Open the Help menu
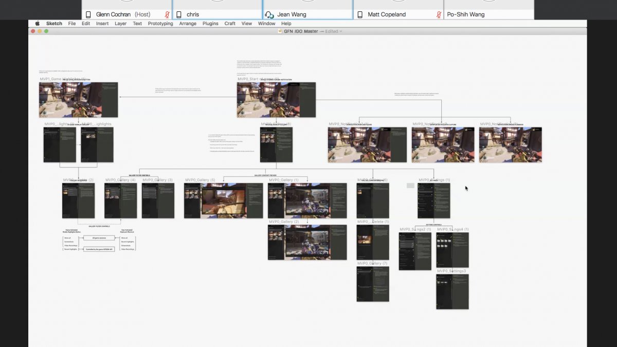Screen dimensions: 617x347 [x=286, y=23]
